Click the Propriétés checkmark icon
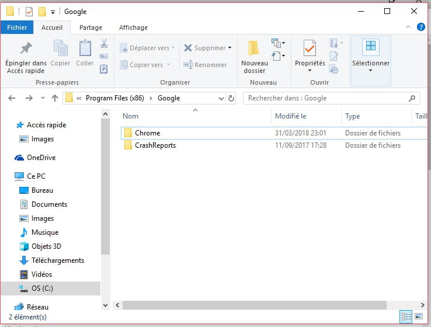431x327 pixels. click(x=310, y=48)
